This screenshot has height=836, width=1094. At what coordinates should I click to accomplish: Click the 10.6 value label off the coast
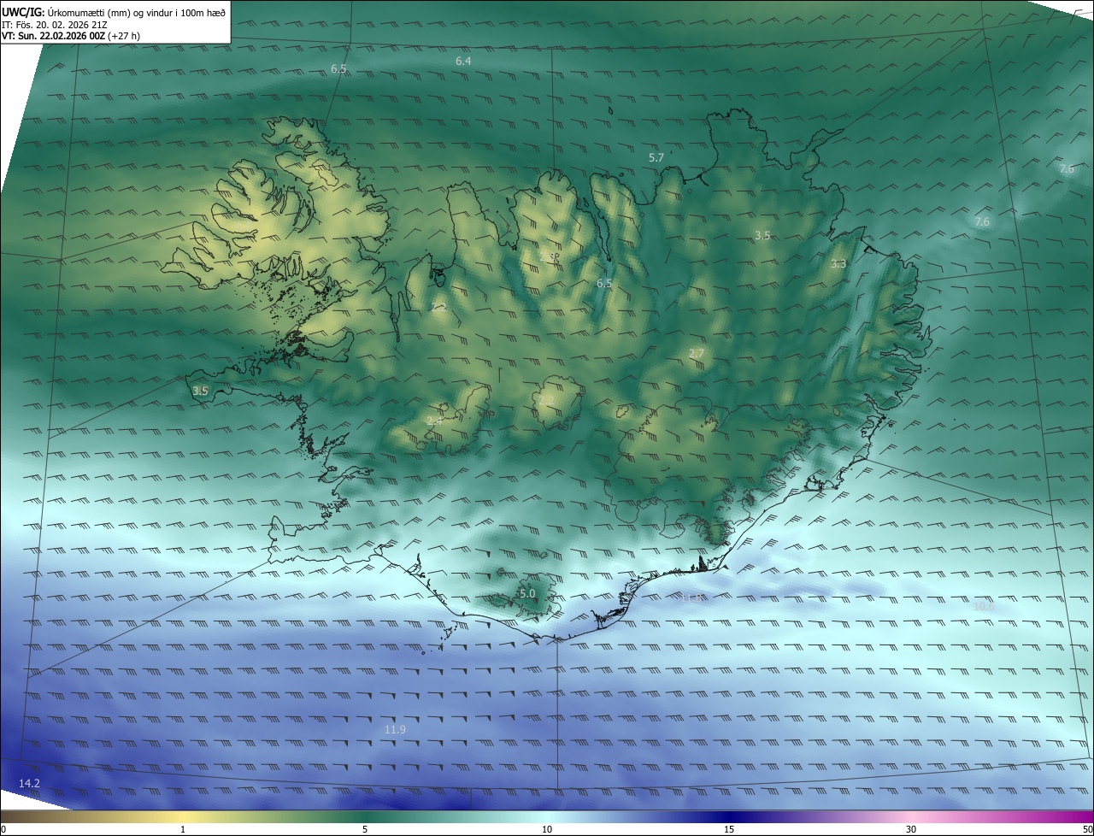tap(984, 607)
